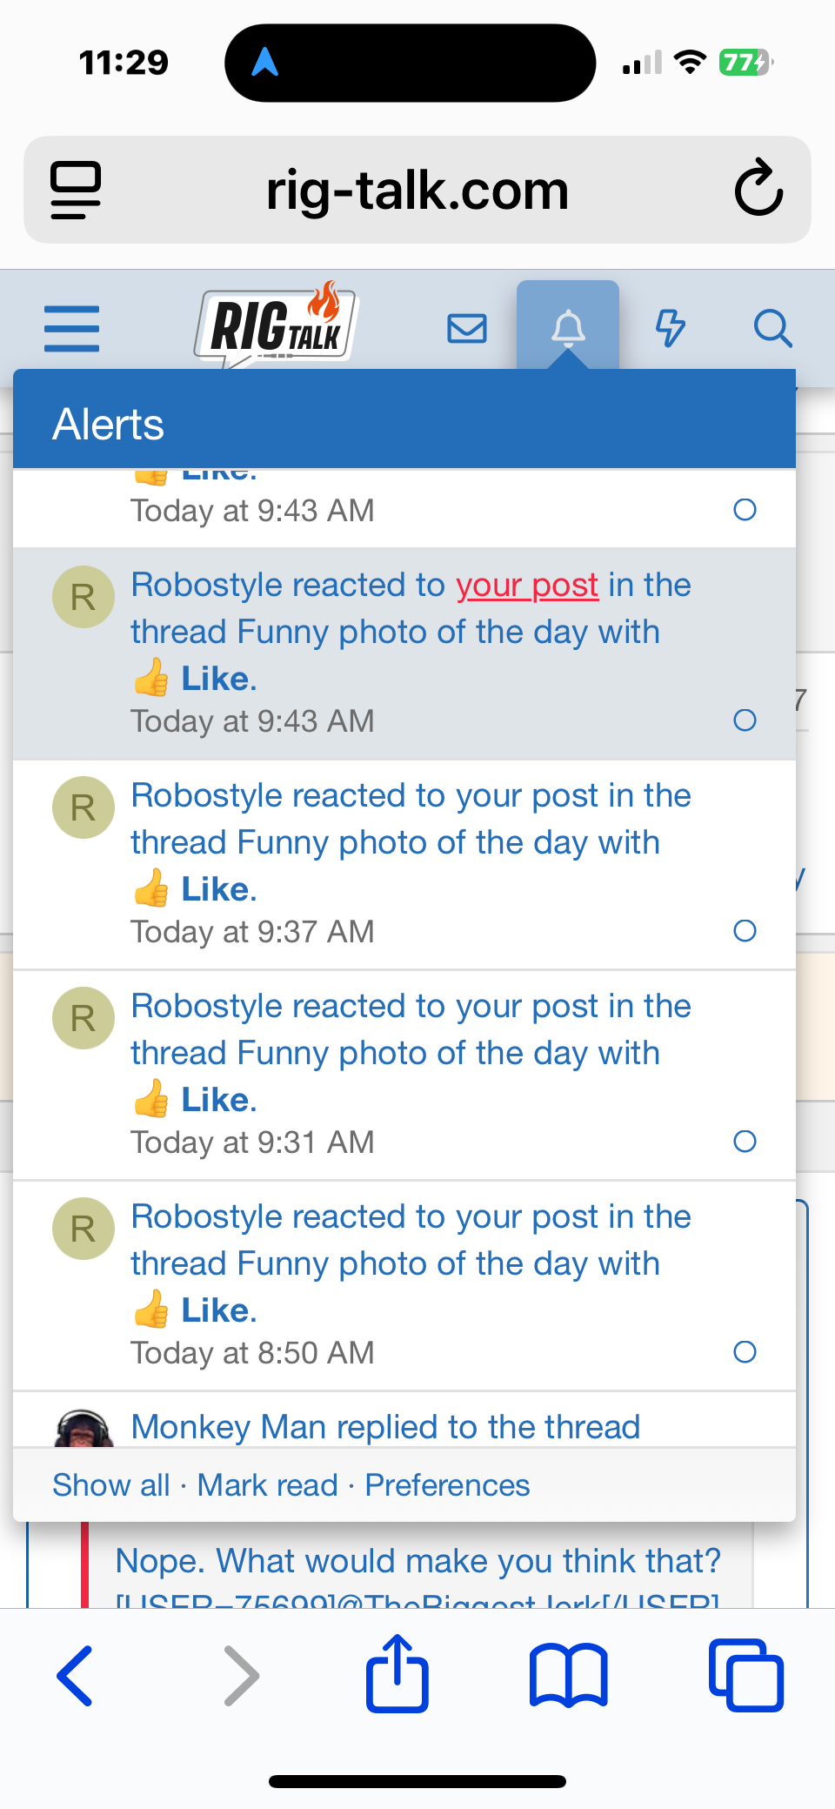Show all alerts
The height and width of the screenshot is (1809, 835).
(x=111, y=1485)
